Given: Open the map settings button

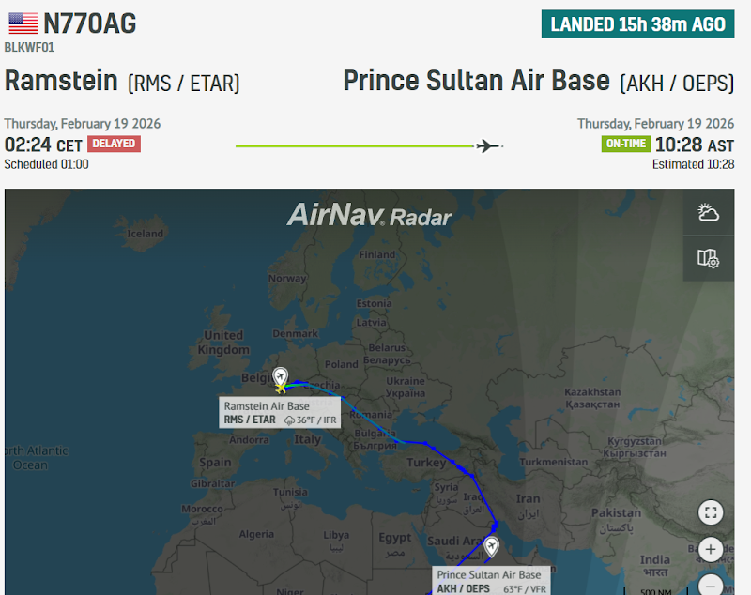Looking at the screenshot, I should coord(709,258).
